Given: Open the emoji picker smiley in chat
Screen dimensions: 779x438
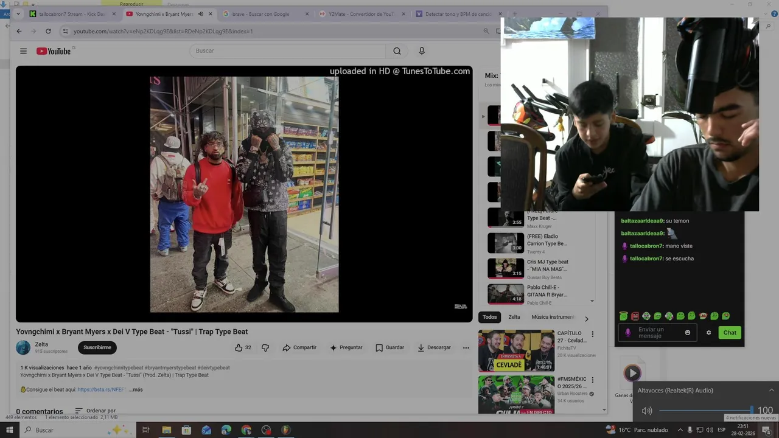Looking at the screenshot, I should [x=688, y=333].
